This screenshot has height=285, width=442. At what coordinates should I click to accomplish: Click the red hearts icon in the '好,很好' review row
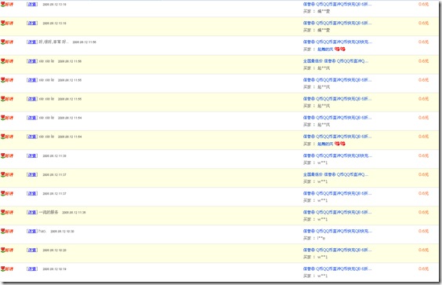[340, 49]
